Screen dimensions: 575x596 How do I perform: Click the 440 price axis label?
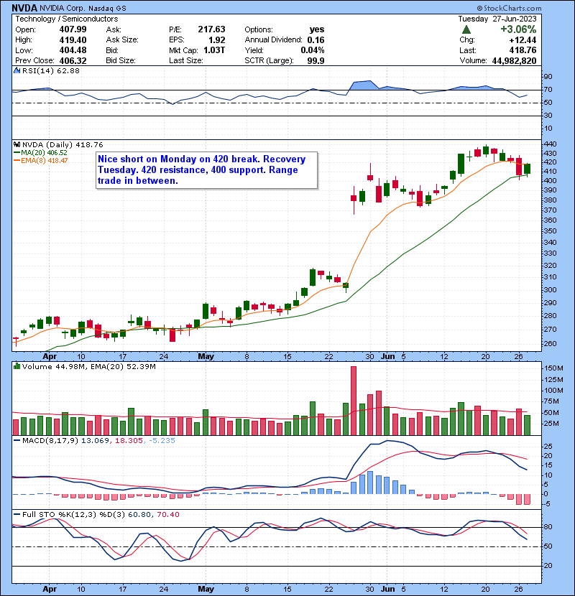(551, 144)
